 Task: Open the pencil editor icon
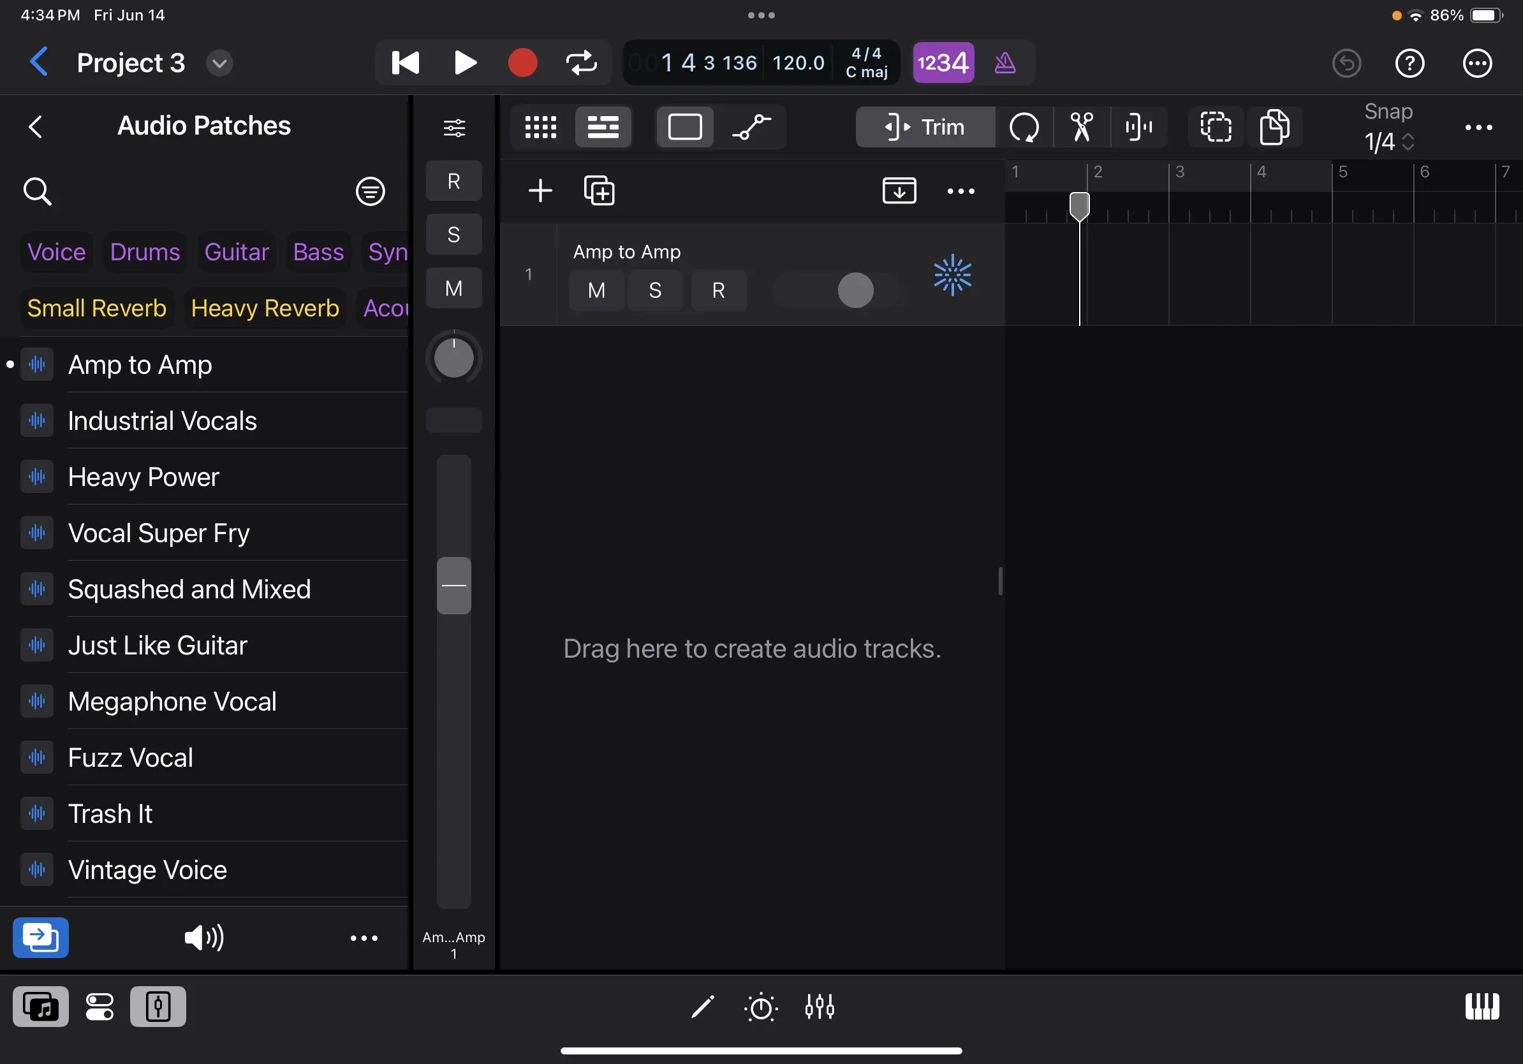pos(702,1007)
